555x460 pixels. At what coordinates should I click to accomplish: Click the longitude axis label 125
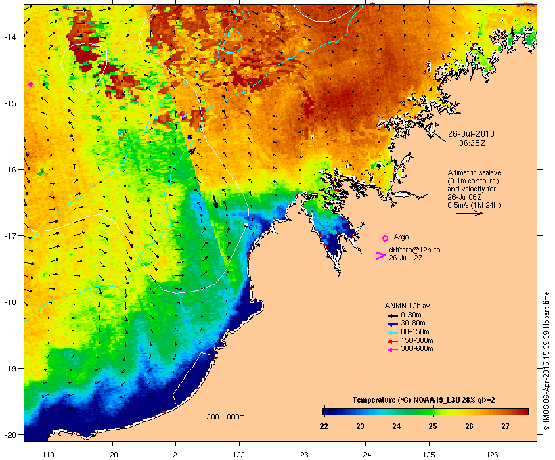click(x=429, y=455)
